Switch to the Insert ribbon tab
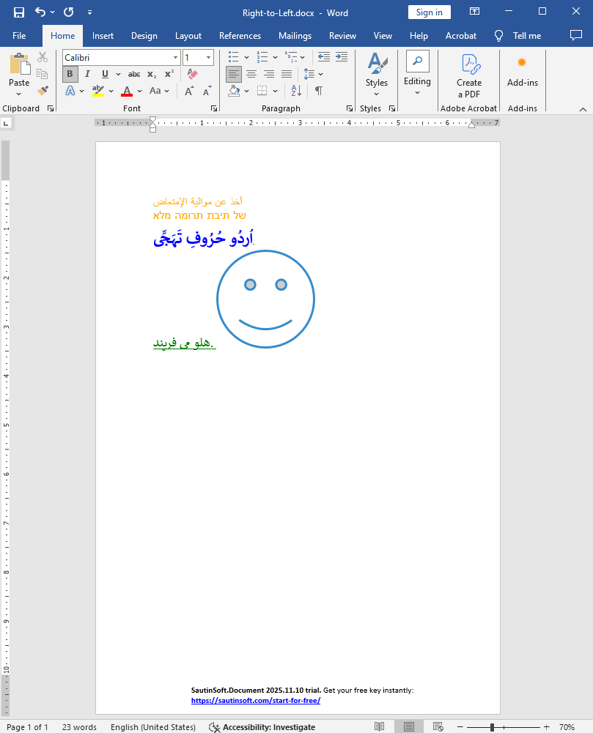 (103, 35)
